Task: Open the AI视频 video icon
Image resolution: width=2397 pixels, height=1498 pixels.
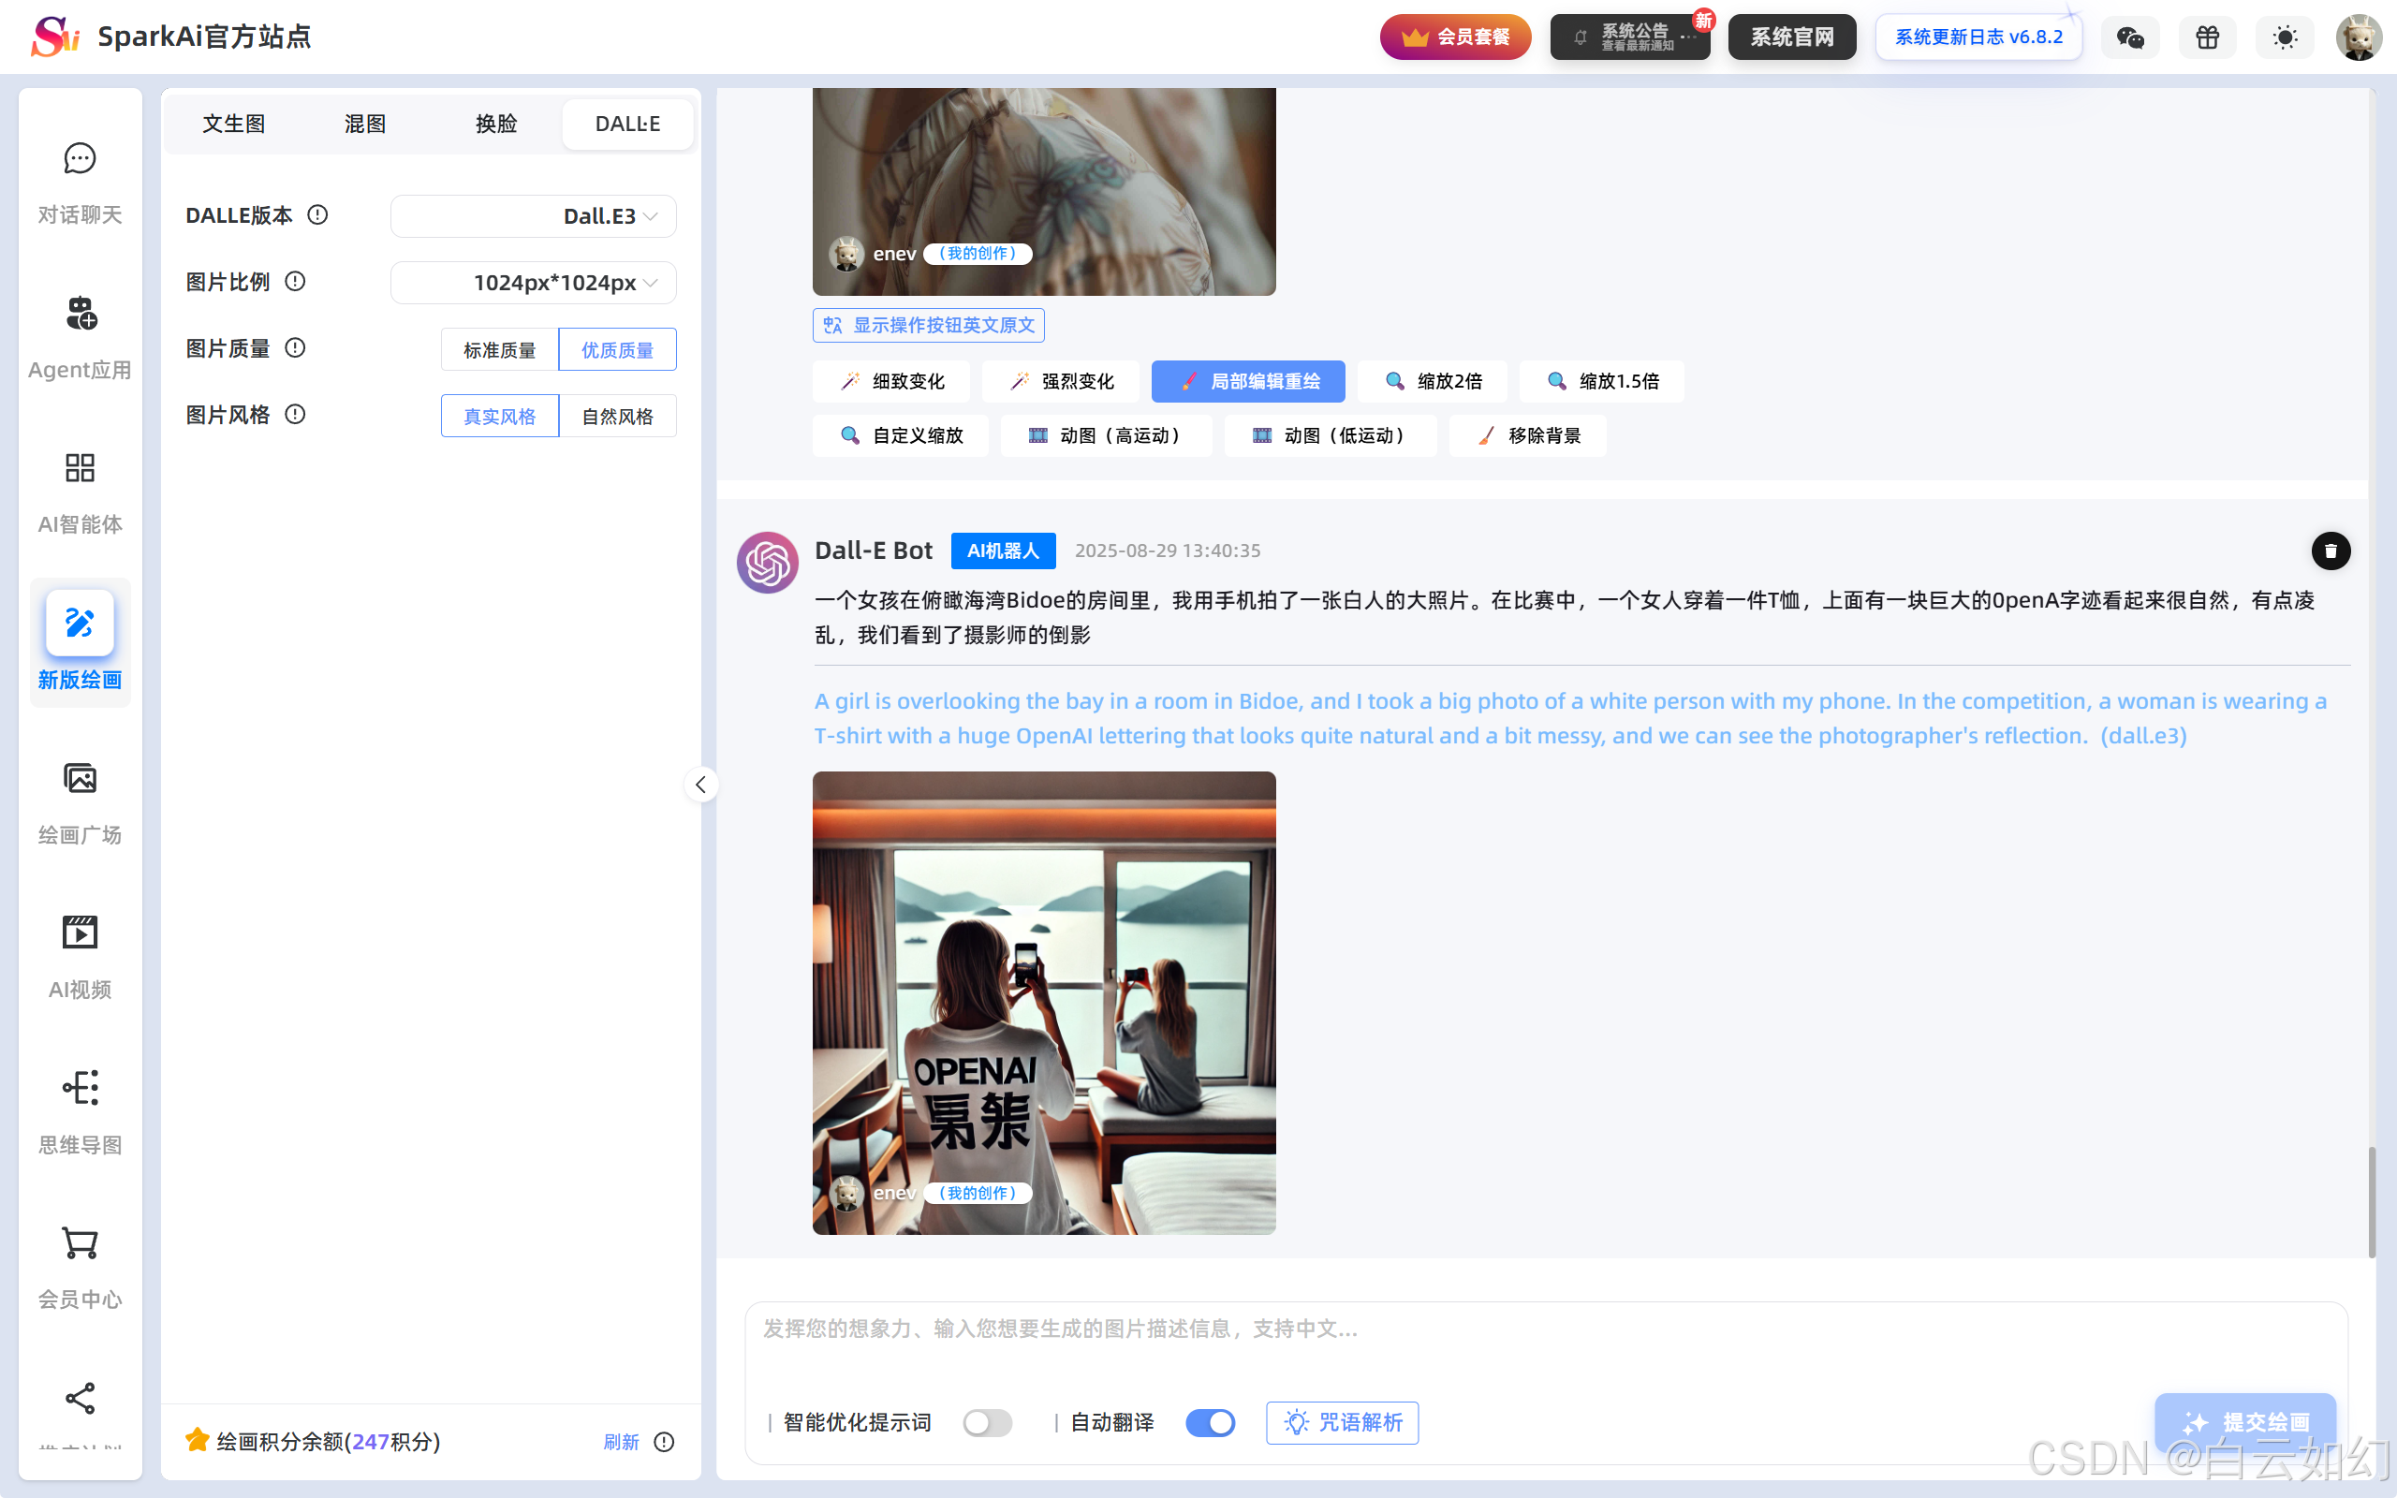Action: click(x=80, y=933)
